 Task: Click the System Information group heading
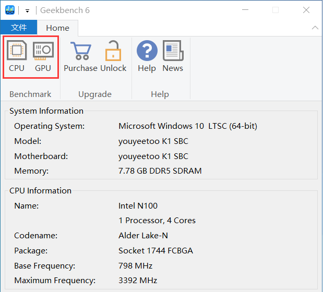[x=46, y=111]
